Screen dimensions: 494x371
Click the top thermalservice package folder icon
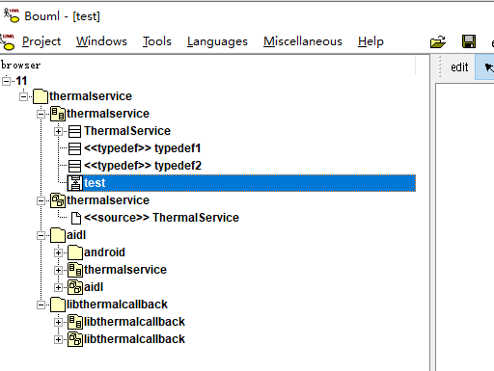(41, 96)
